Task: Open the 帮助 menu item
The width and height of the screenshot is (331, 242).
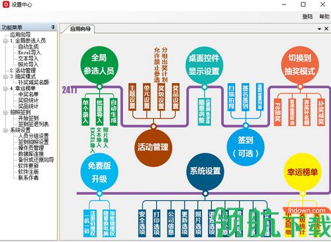Action: click(x=324, y=17)
